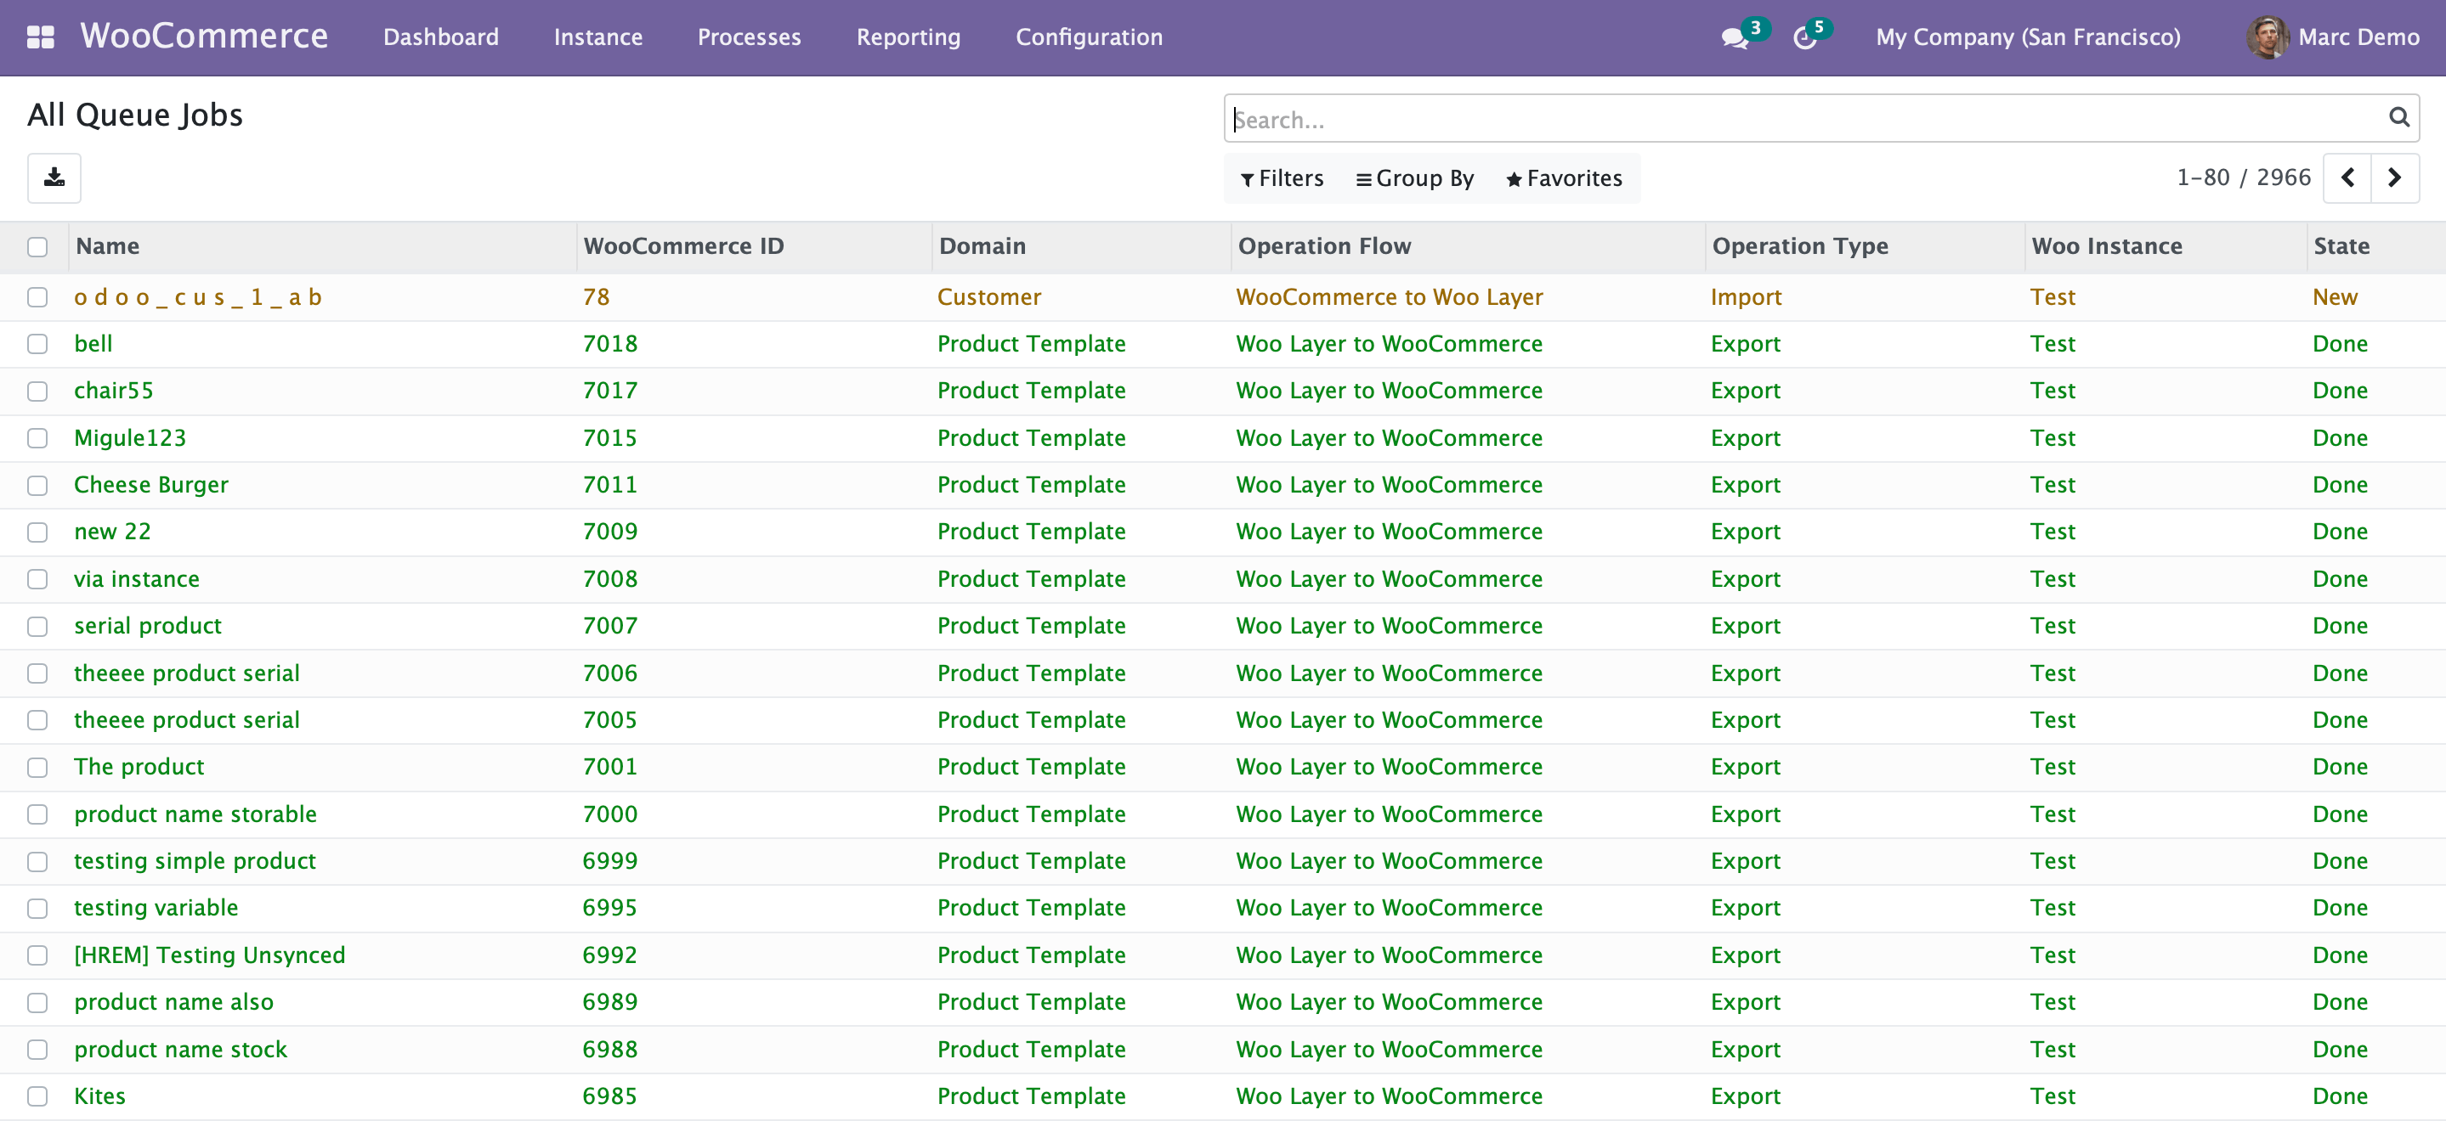Image resolution: width=2446 pixels, height=1121 pixels.
Task: Open the Configuration menu
Action: pos(1089,37)
